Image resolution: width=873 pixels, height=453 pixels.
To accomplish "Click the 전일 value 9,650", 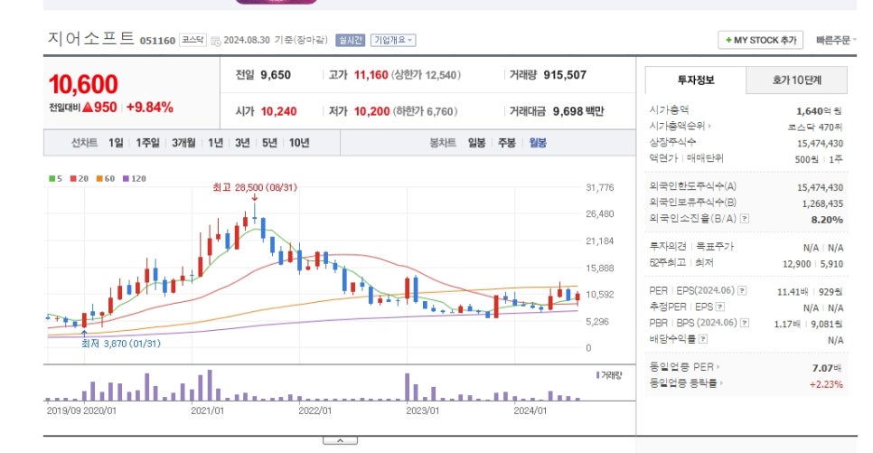I will point(276,75).
